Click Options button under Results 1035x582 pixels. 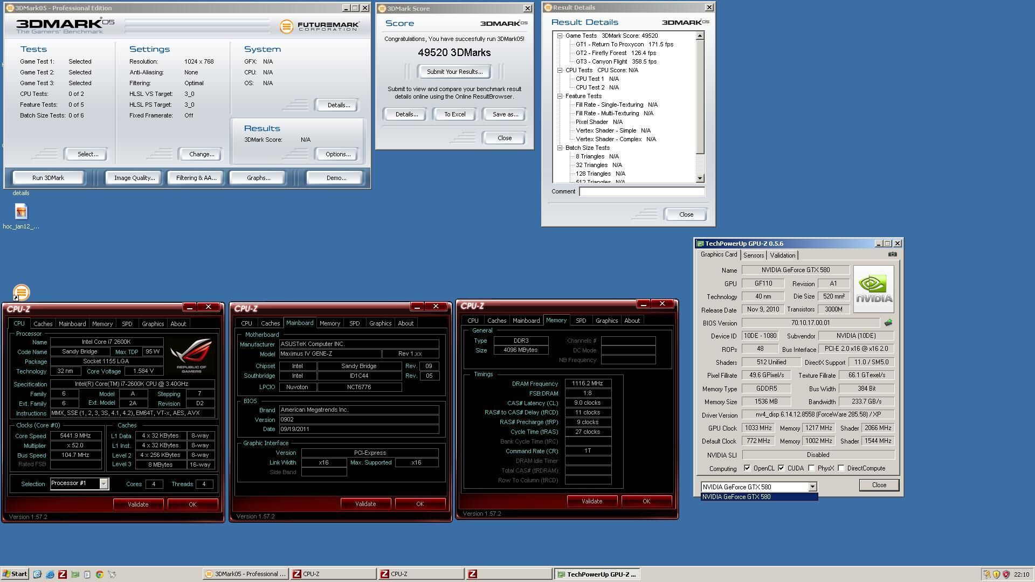coord(337,154)
